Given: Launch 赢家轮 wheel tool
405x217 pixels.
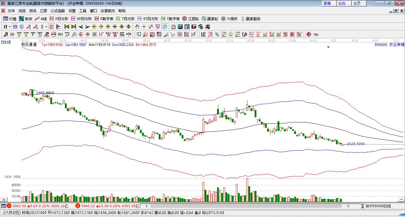Looking at the screenshot, I should pyautogui.click(x=210, y=19).
